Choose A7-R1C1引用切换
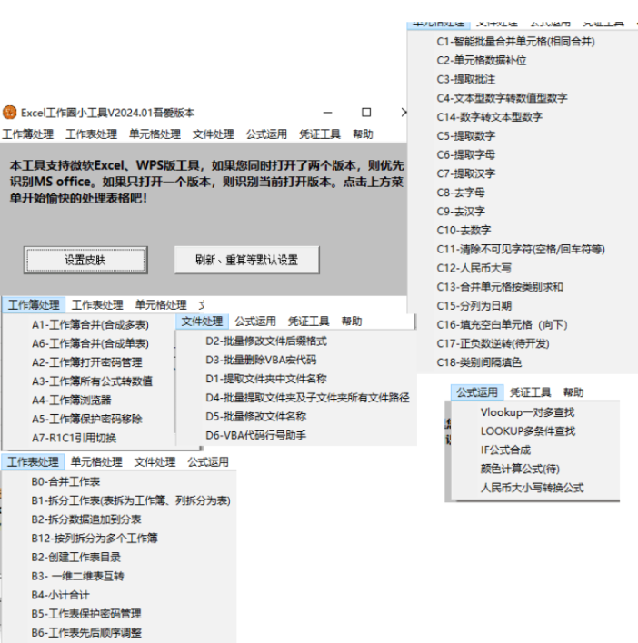 click(x=75, y=438)
